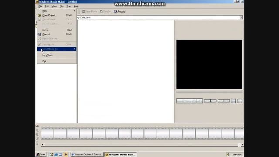Viewport: 279px width, 157px height.
Task: Click the split clip button on monitor
Action: click(x=239, y=101)
